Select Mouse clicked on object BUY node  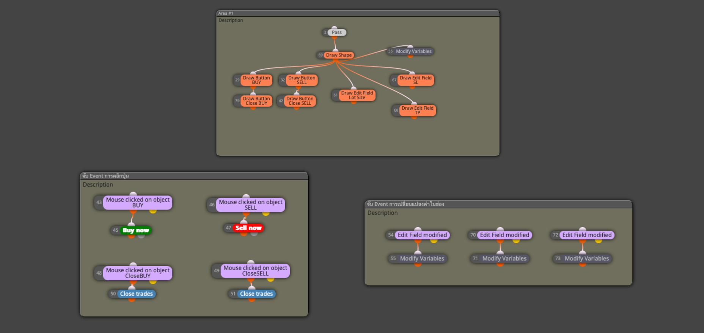click(137, 203)
